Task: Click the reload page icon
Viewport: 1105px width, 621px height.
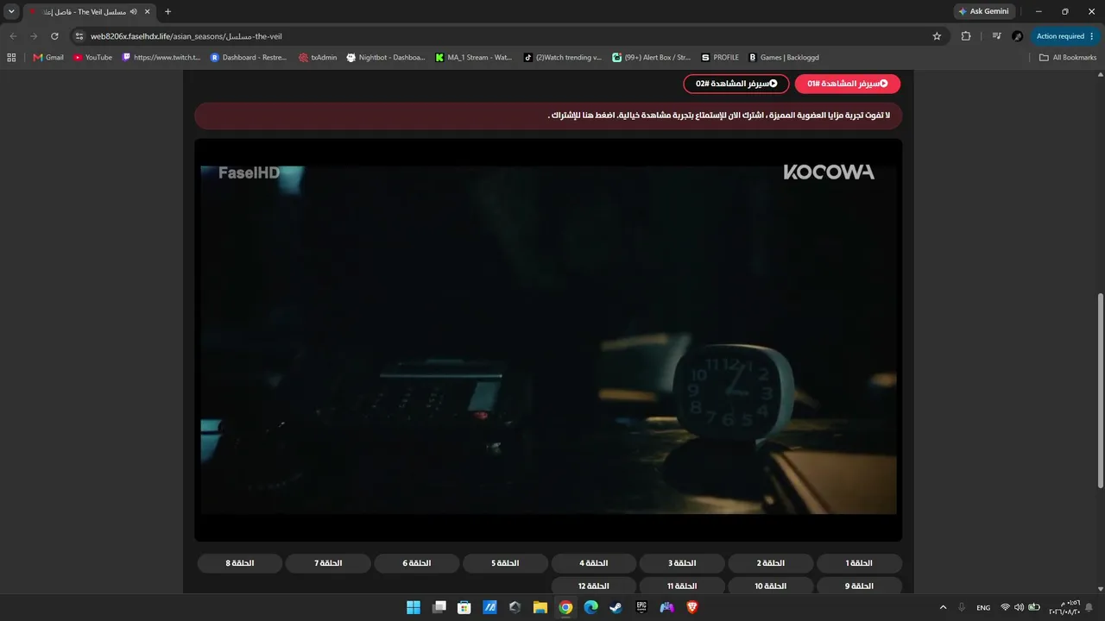Action: 54,36
